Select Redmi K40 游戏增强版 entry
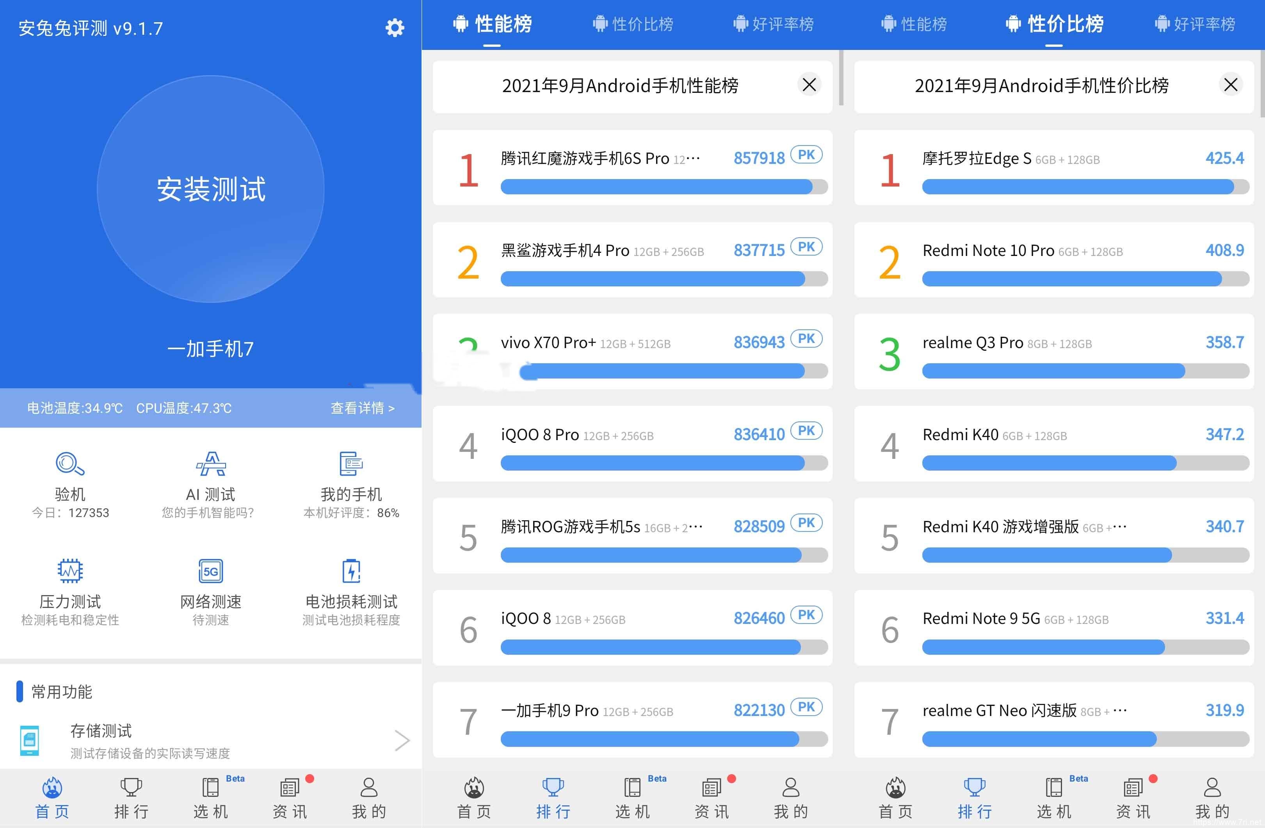Screen dimensions: 1265x828 click(x=1054, y=536)
